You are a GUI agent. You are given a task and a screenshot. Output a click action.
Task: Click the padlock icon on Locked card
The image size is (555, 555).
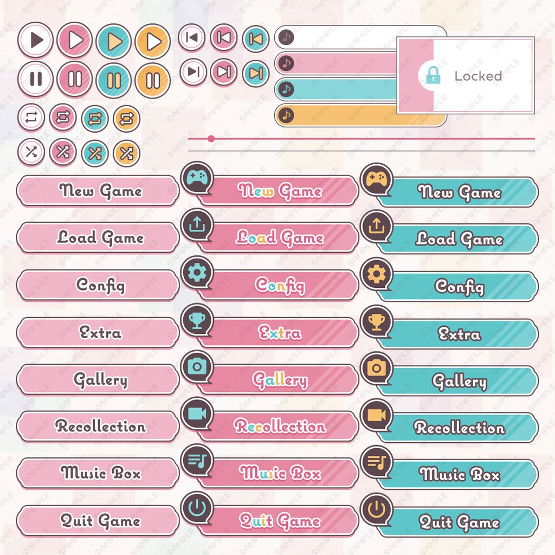433,75
